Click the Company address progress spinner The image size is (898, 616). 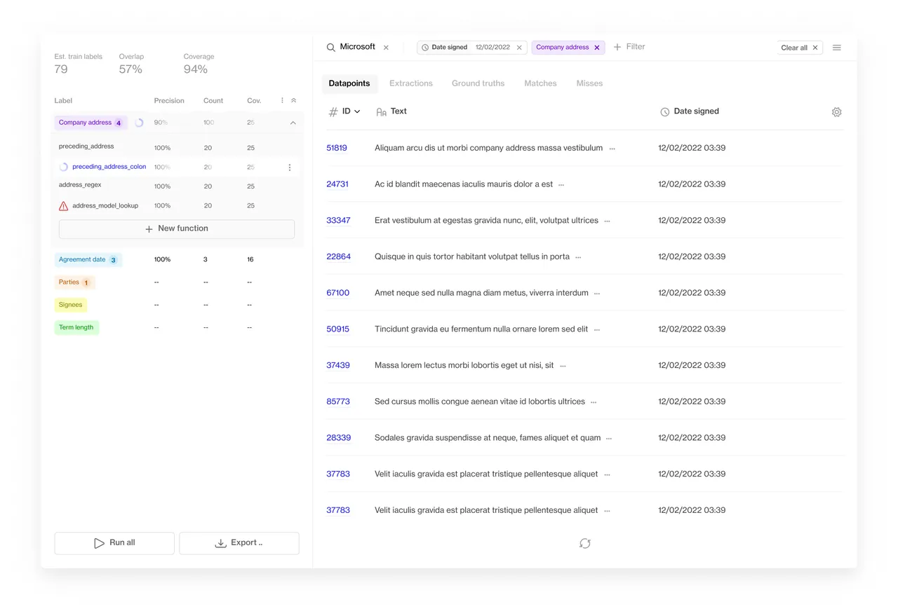click(x=139, y=123)
